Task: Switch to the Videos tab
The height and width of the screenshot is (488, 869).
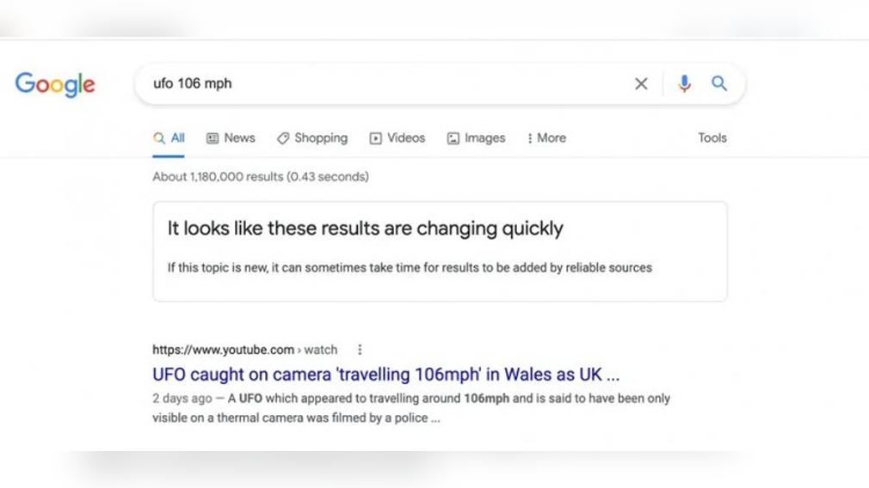Action: click(x=398, y=137)
